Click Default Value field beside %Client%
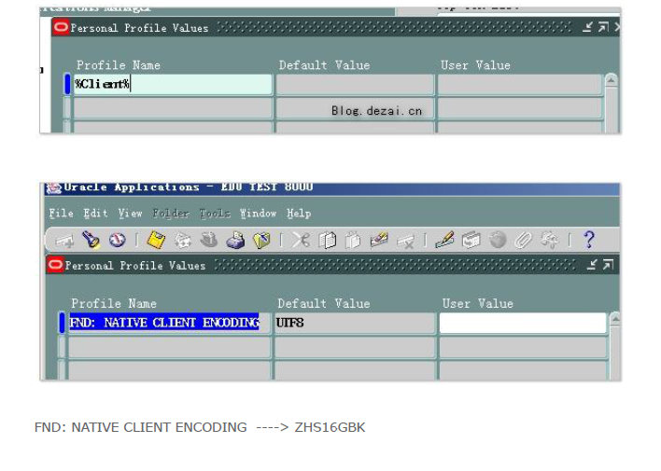Screen dimensions: 661x471 (355, 84)
